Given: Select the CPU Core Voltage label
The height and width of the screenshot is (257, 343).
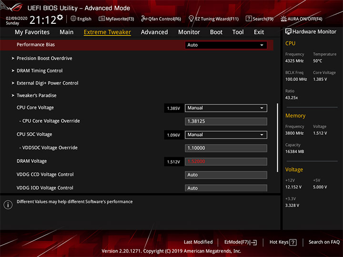Looking at the screenshot, I should pyautogui.click(x=35, y=108).
